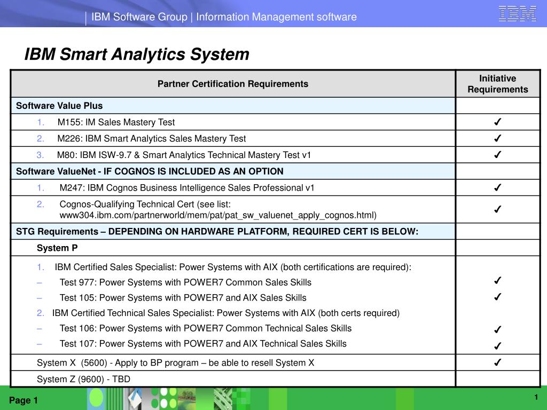Click 'IBM Software Group' in the header banner
This screenshot has height=410, width=547.
[x=139, y=17]
